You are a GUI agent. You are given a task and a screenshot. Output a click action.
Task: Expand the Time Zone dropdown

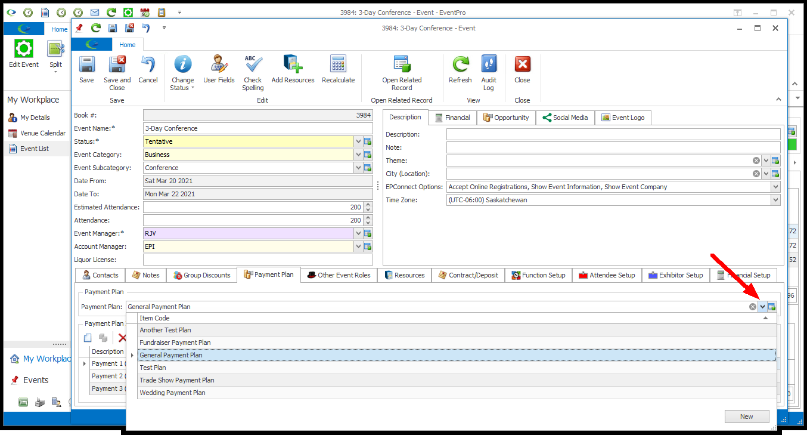tap(775, 200)
